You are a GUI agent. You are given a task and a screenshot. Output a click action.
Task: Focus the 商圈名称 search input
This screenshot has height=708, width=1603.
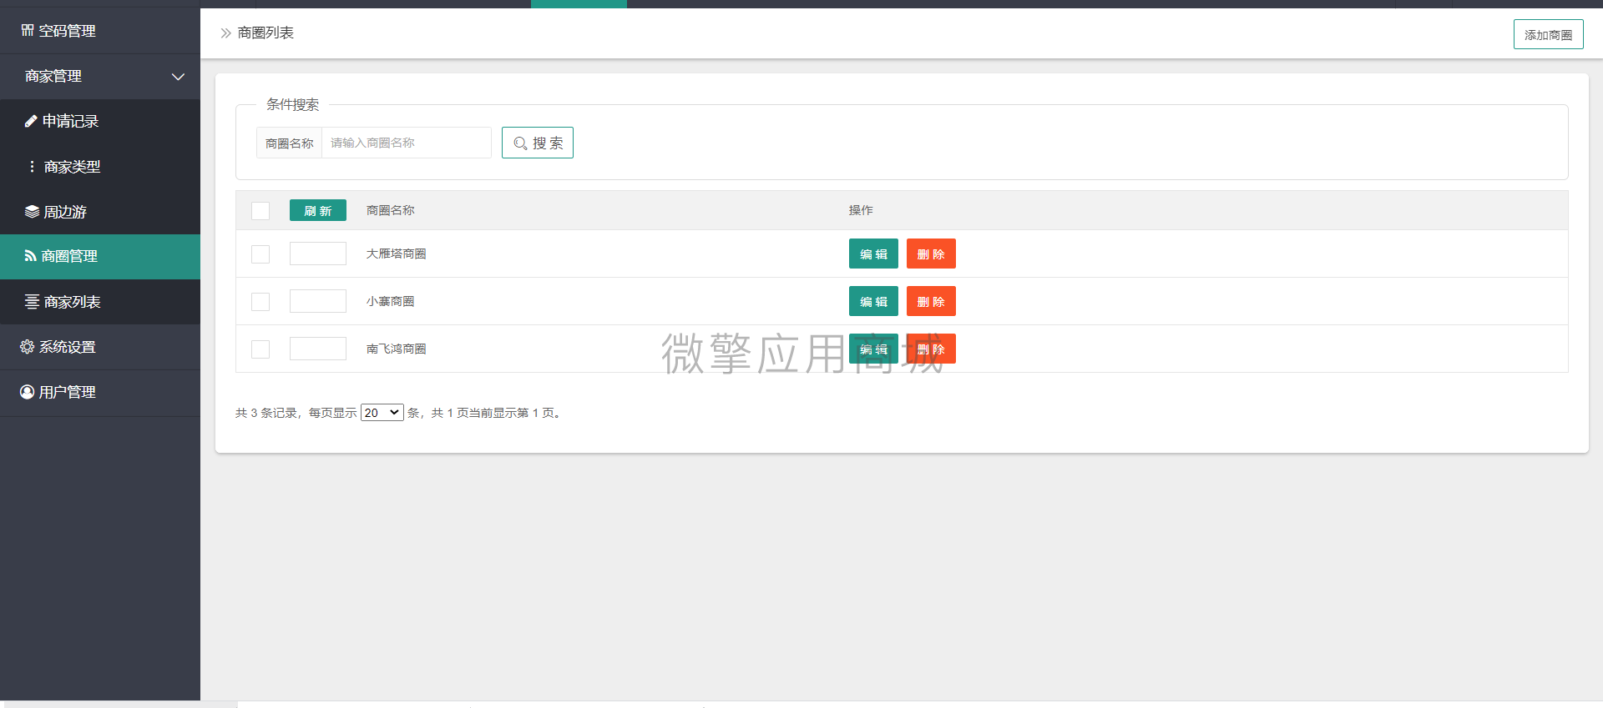click(x=407, y=143)
